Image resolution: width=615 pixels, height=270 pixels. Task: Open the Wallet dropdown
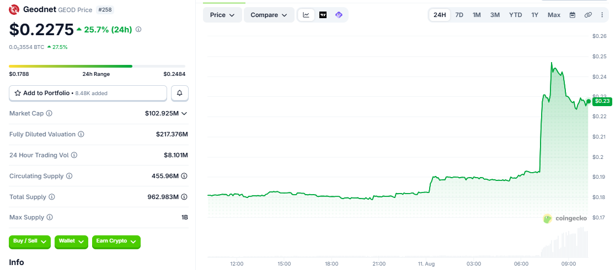71,241
